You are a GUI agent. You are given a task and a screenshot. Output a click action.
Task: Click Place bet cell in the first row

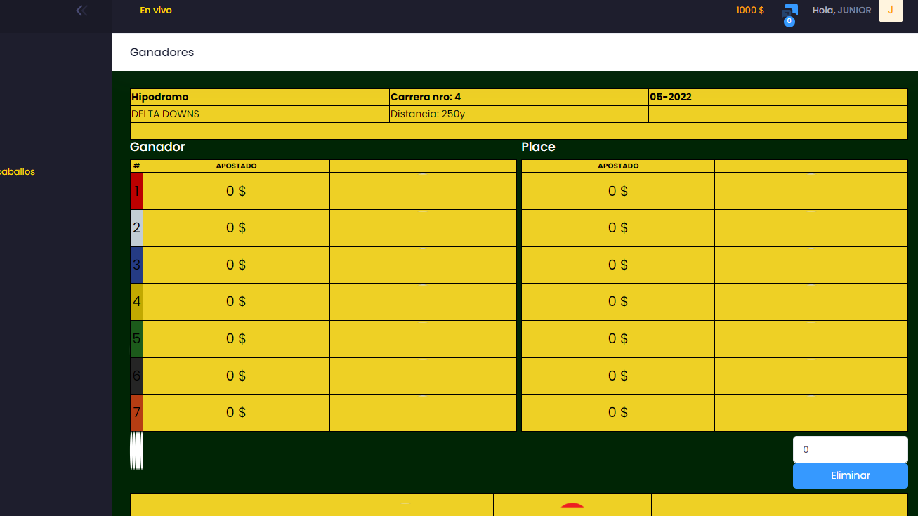(x=617, y=191)
